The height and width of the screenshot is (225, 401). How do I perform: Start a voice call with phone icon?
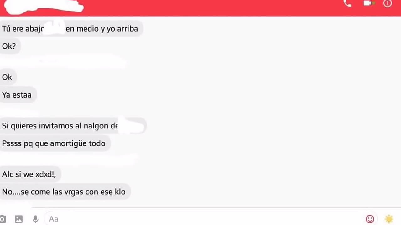point(347,3)
